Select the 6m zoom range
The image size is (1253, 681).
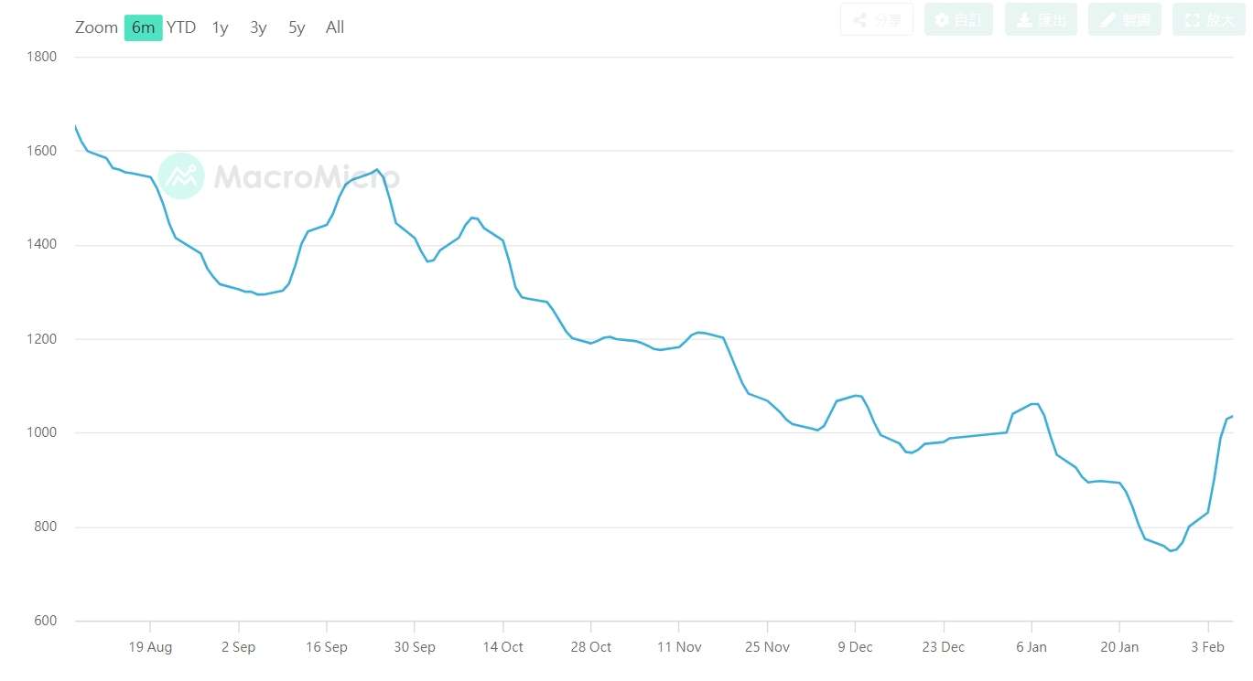point(143,27)
